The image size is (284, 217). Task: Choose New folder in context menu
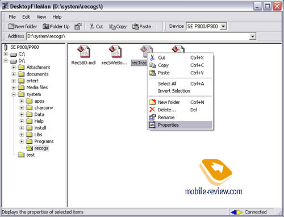(x=180, y=102)
